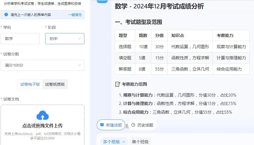The width and height of the screenshot is (254, 145).
Task: Click the cloud upload icon
Action: (42, 115)
